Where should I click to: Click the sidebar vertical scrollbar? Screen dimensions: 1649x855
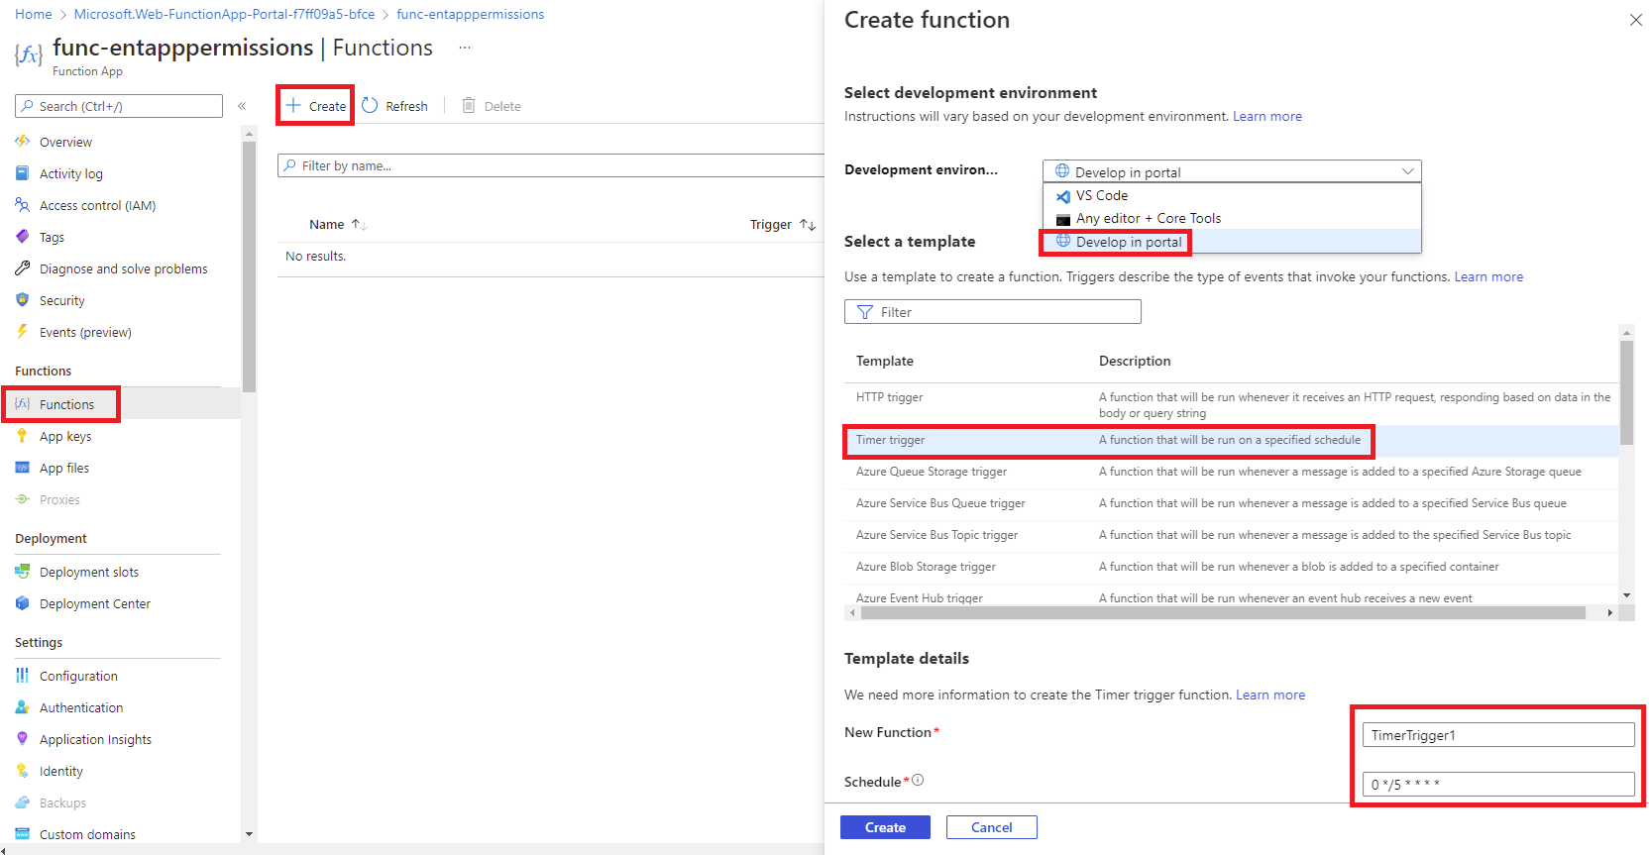pyautogui.click(x=249, y=267)
